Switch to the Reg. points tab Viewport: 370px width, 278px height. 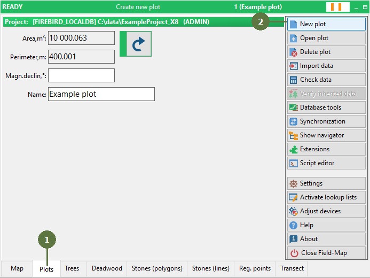click(255, 268)
